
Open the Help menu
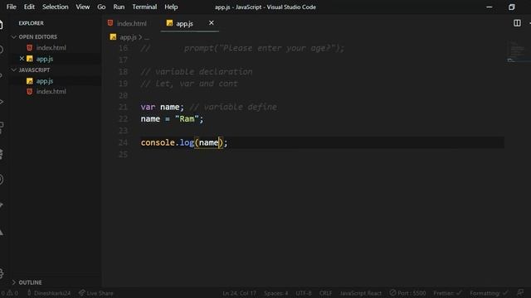tap(171, 7)
